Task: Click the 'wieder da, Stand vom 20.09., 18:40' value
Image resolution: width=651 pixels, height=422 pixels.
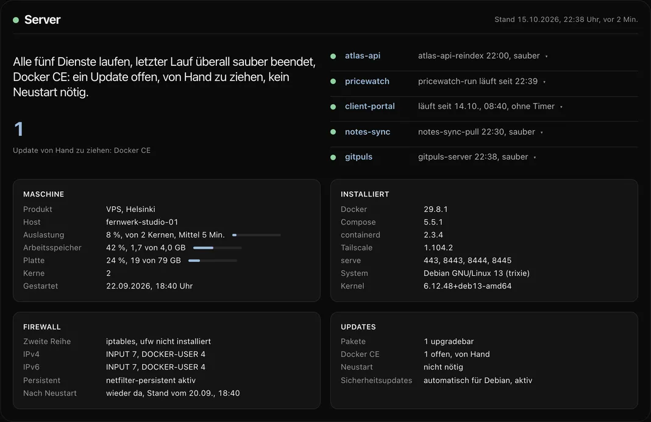Action: click(x=173, y=393)
